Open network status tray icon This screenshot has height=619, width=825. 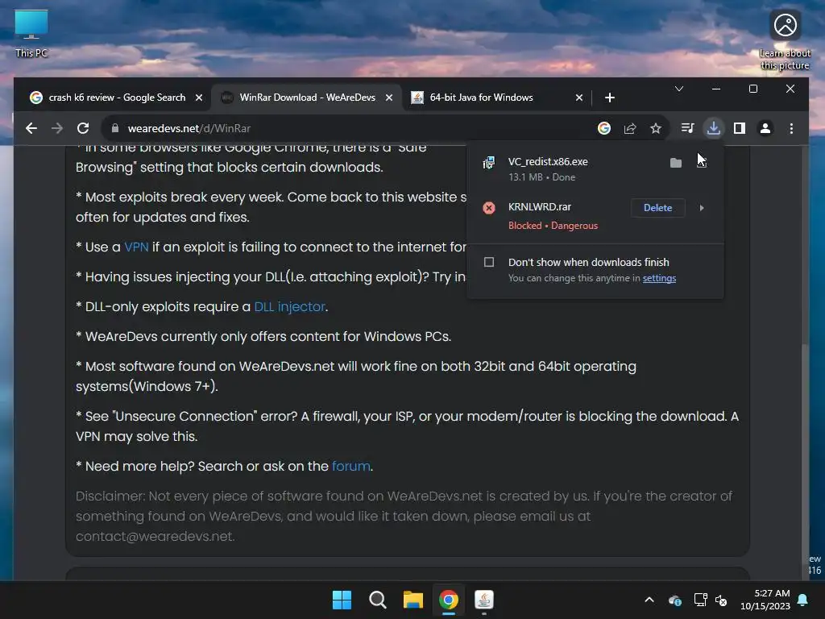700,600
